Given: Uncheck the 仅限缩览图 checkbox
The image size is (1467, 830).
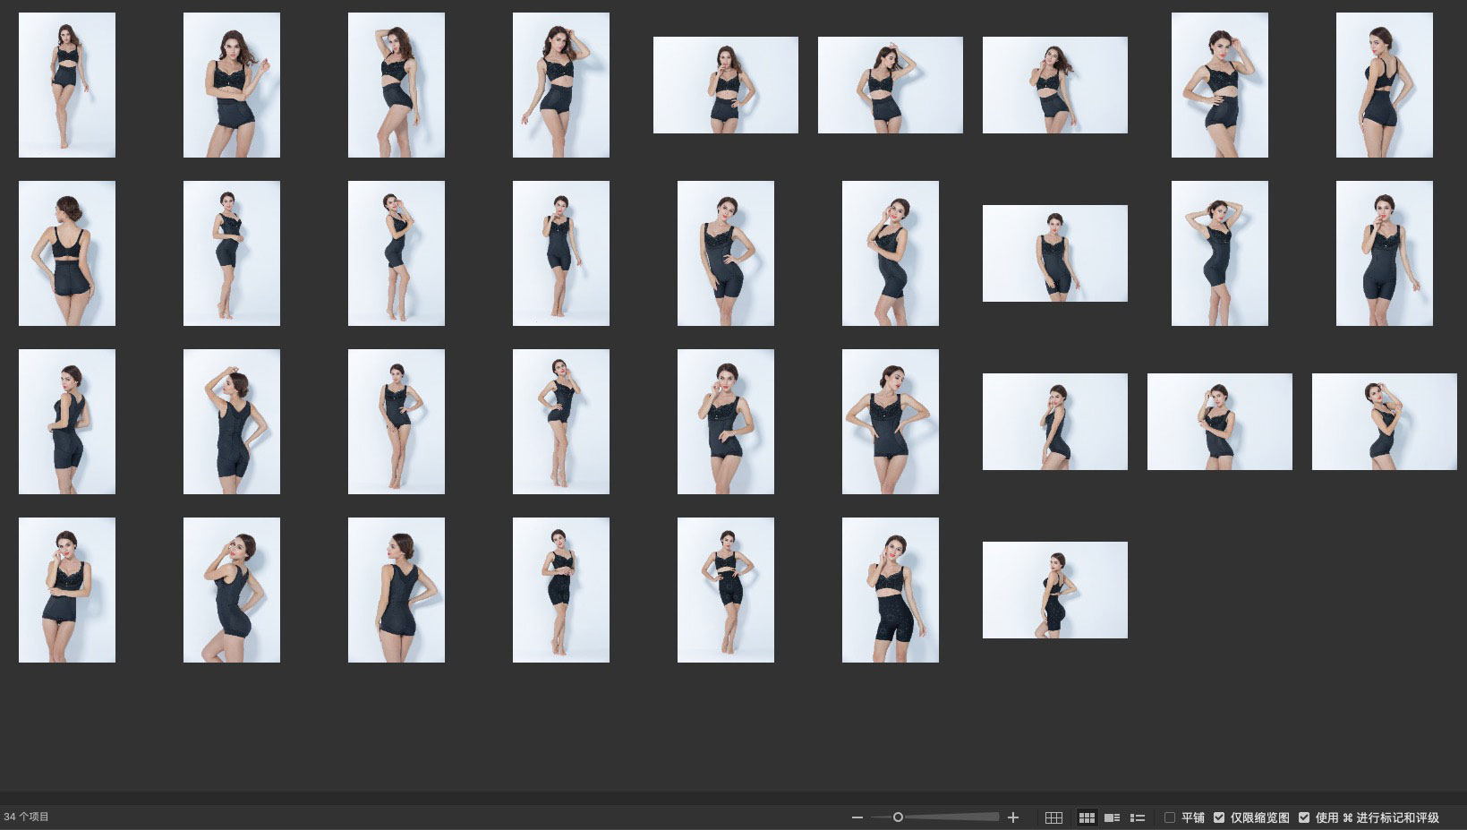Looking at the screenshot, I should pos(1219,817).
